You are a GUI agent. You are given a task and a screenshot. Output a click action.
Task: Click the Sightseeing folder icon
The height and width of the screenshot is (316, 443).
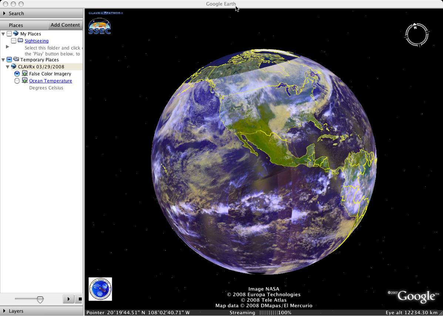point(20,40)
